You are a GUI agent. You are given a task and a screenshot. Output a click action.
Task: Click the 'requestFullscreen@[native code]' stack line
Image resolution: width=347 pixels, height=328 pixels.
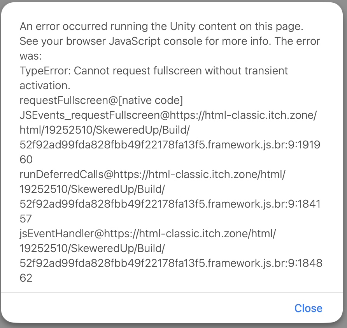tap(102, 101)
